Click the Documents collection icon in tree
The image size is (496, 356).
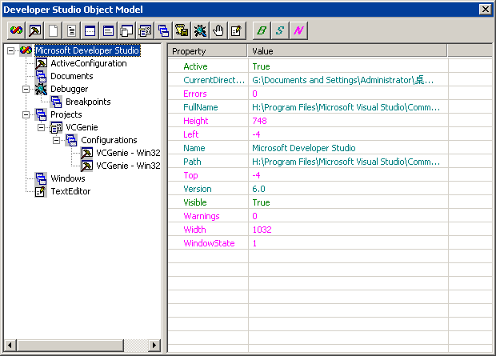pyautogui.click(x=41, y=76)
